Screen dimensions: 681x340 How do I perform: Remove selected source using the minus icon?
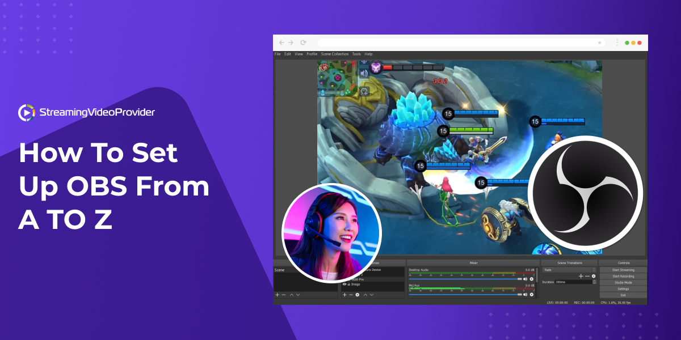351,295
